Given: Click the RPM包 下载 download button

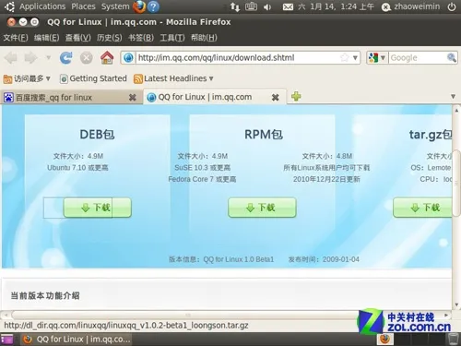Looking at the screenshot, I should click(x=262, y=208).
